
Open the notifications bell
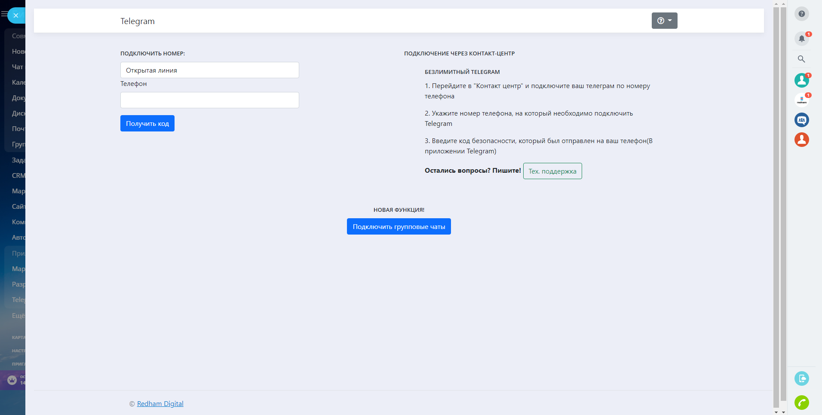[x=801, y=39]
